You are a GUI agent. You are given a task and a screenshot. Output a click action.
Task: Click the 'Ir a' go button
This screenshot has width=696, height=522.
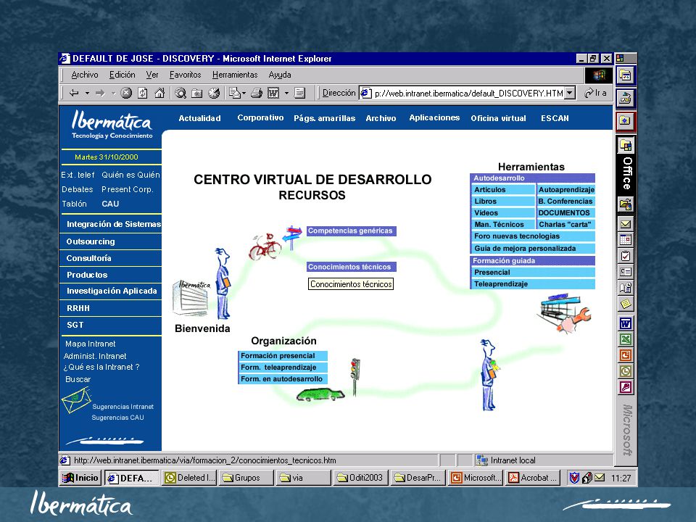pyautogui.click(x=596, y=94)
